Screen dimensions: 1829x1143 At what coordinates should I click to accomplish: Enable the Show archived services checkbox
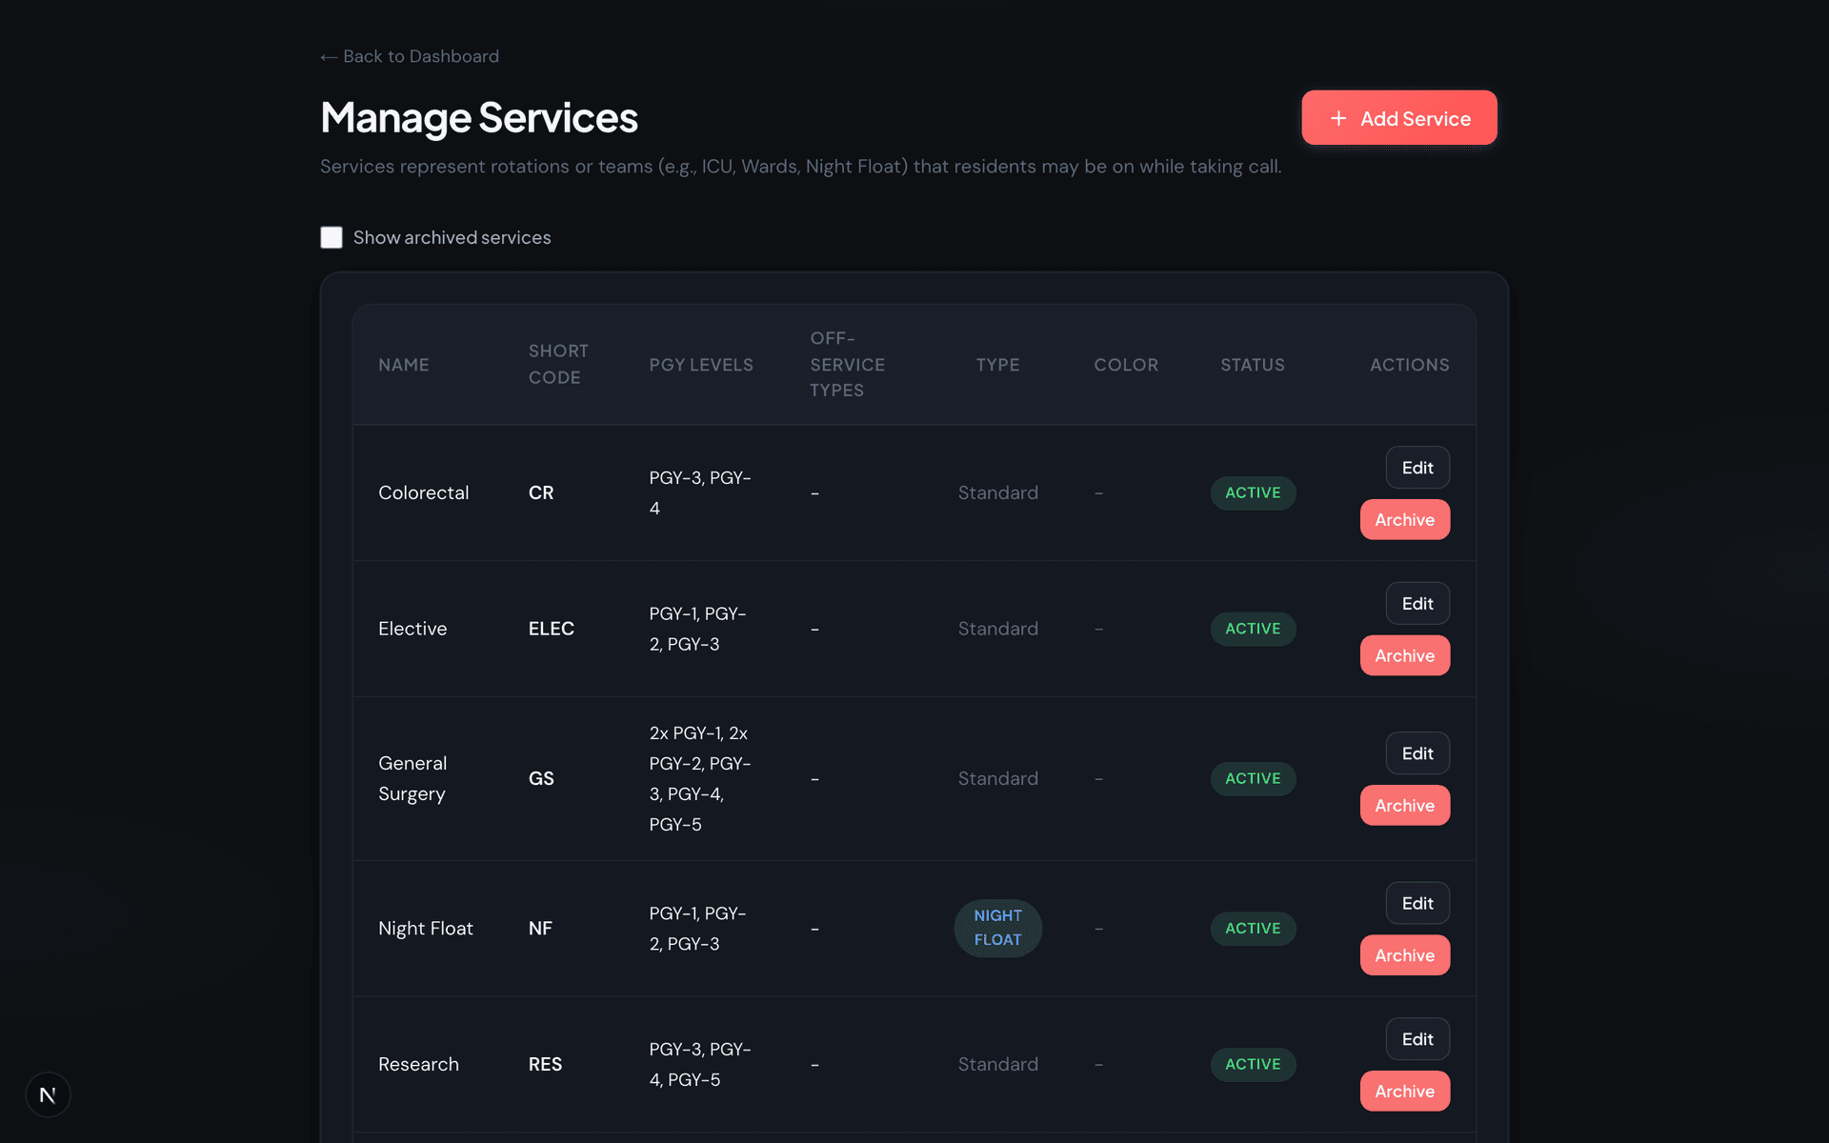(x=331, y=237)
